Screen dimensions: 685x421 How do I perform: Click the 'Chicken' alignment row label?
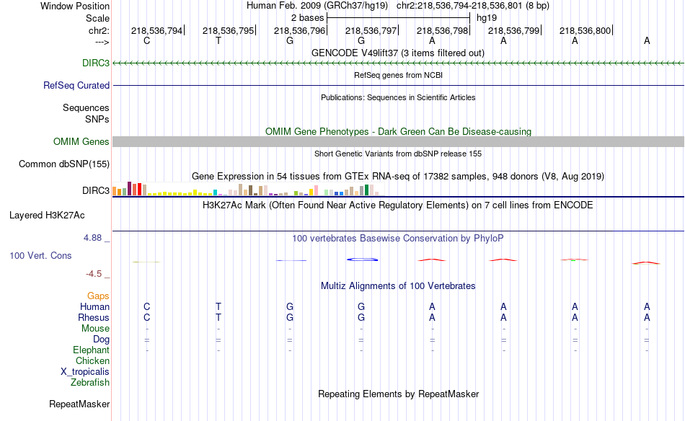tap(92, 360)
